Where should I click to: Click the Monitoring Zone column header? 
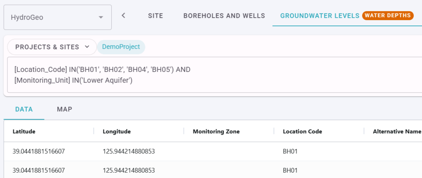216,132
